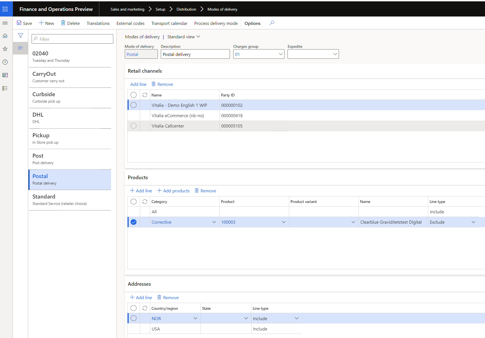This screenshot has width=485, height=338.
Task: Click the Home icon in left sidebar
Action: click(5, 36)
